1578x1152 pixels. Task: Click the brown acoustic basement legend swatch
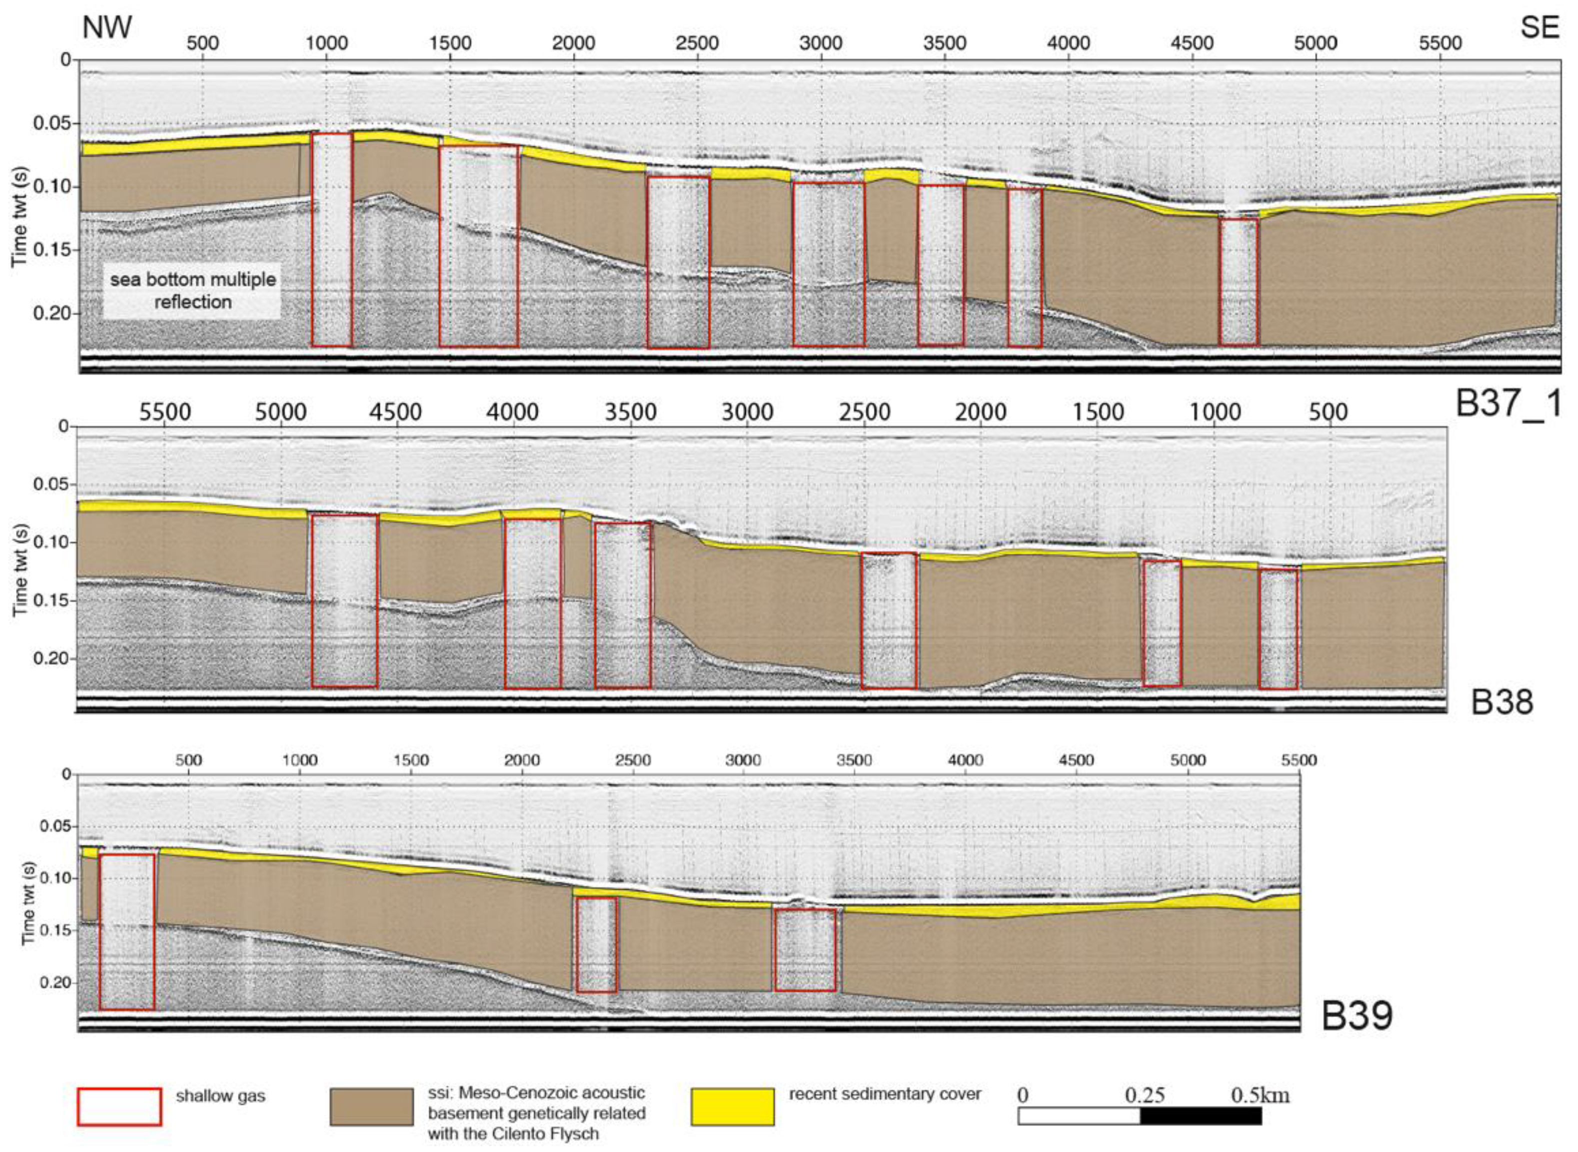coord(371,1107)
